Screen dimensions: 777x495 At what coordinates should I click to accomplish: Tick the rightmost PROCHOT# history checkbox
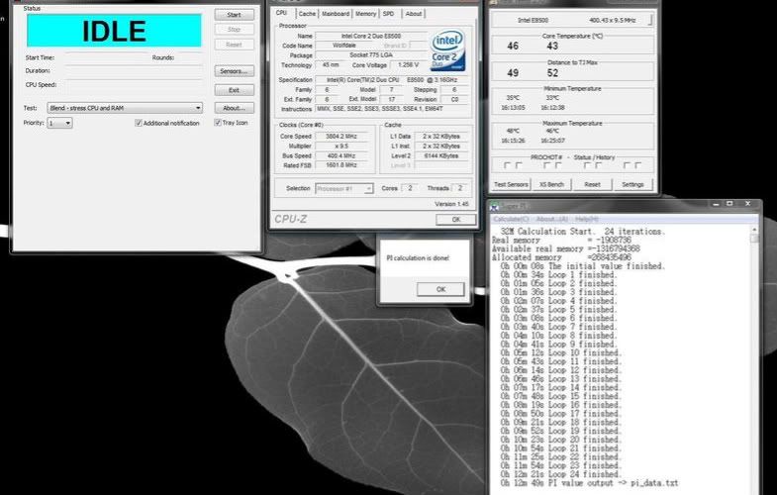pyautogui.click(x=638, y=165)
